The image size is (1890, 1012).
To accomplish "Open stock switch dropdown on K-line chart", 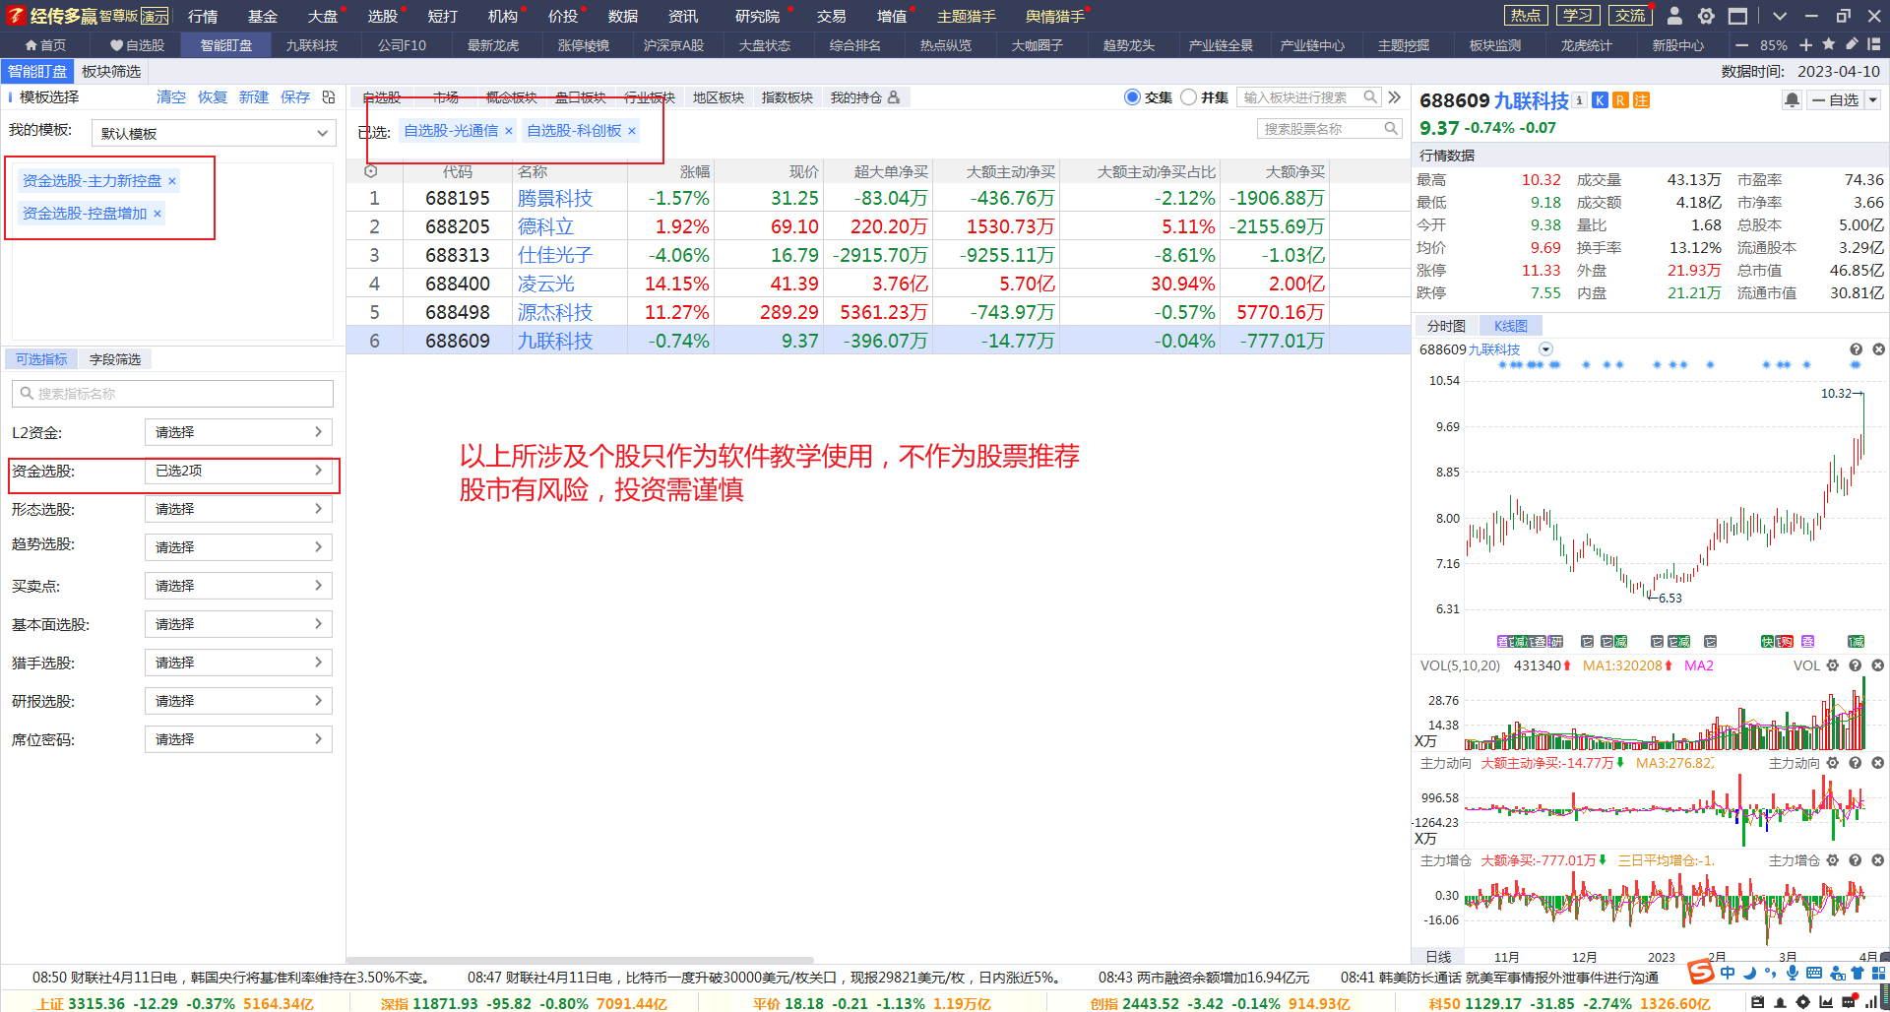I will click(x=1545, y=349).
